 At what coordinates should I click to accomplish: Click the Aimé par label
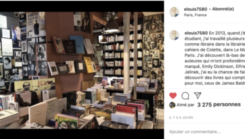click(x=185, y=105)
